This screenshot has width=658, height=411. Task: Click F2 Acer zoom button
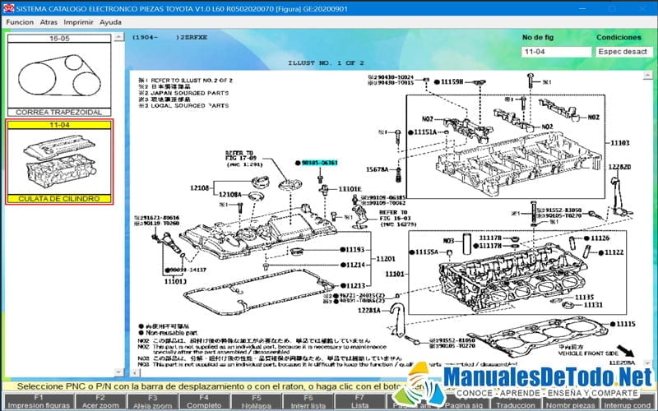tap(100, 402)
